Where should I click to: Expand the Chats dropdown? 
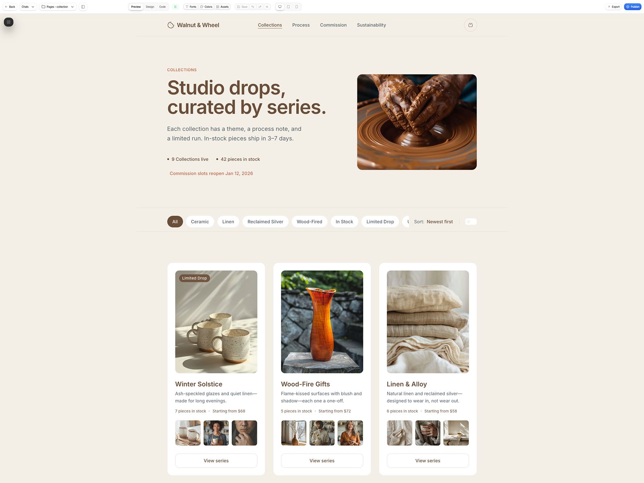[x=28, y=7]
